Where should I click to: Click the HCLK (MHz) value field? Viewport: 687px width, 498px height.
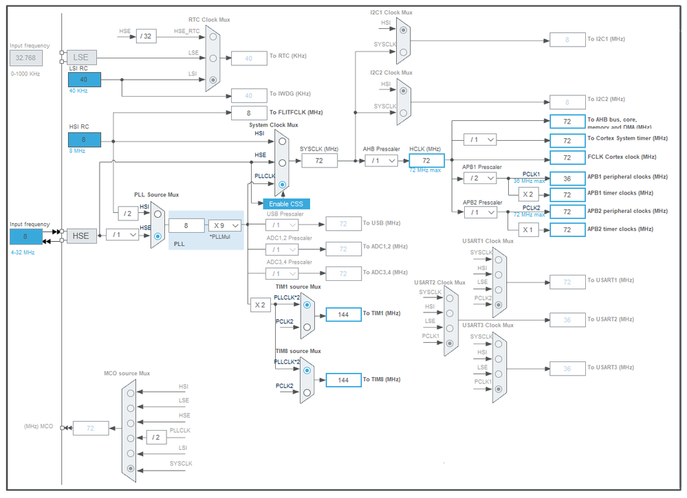tap(426, 161)
